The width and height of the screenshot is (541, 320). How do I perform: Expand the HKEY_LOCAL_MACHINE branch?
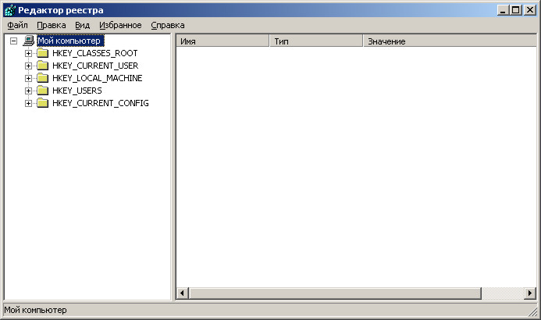pos(28,78)
